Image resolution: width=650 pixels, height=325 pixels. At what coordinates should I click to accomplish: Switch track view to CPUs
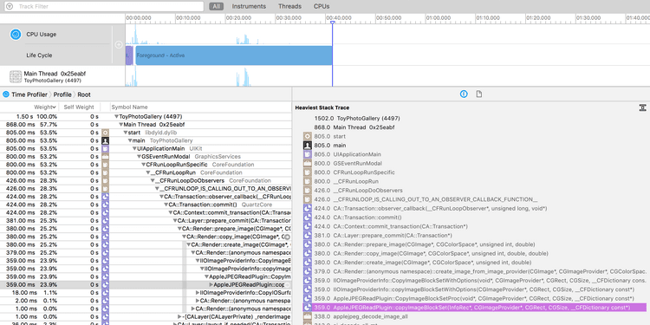point(322,6)
